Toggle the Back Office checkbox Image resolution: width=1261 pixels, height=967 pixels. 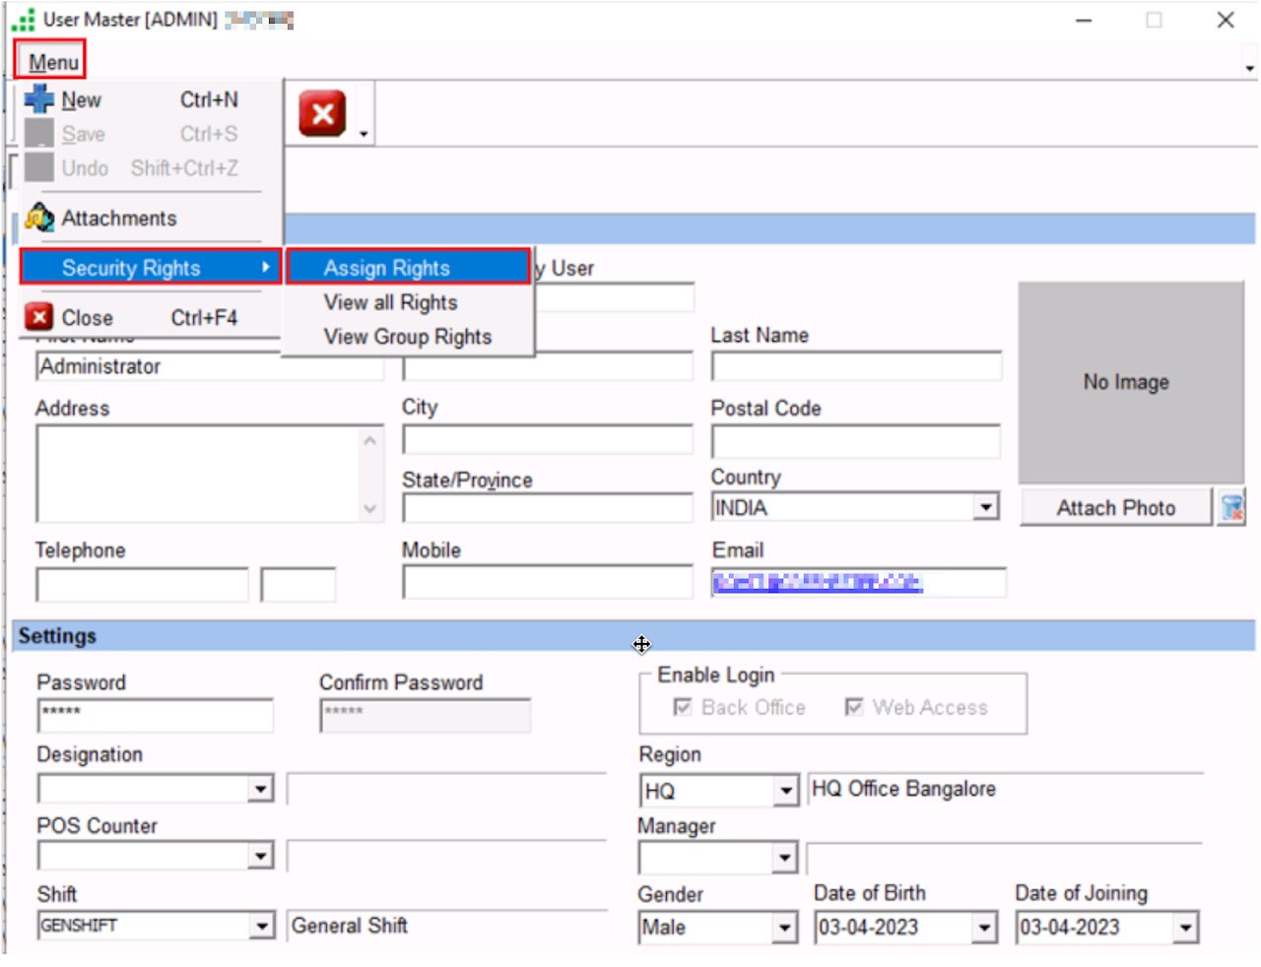pyautogui.click(x=682, y=707)
